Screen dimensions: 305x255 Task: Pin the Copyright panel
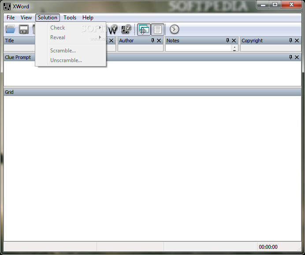290,41
